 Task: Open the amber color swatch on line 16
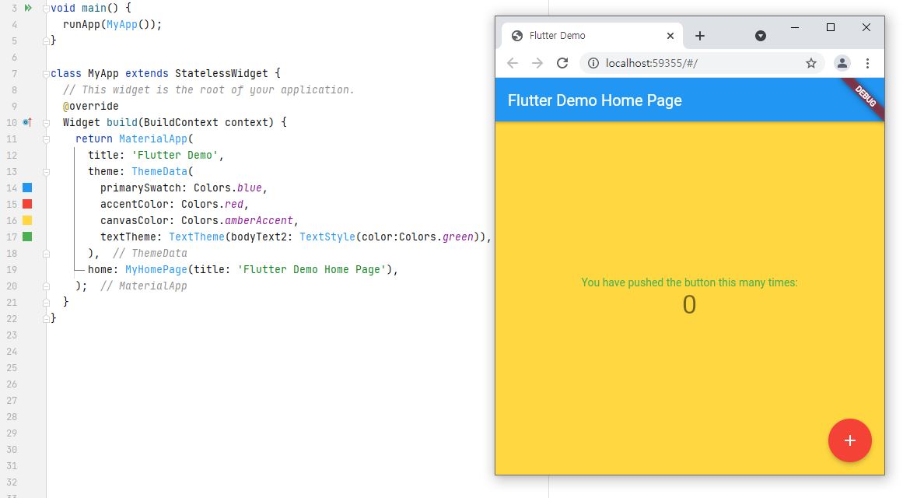coord(27,220)
